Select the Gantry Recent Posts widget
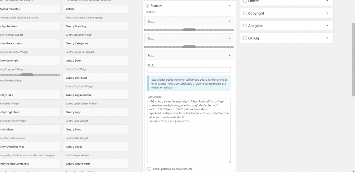The image size is (355, 172). point(95,164)
